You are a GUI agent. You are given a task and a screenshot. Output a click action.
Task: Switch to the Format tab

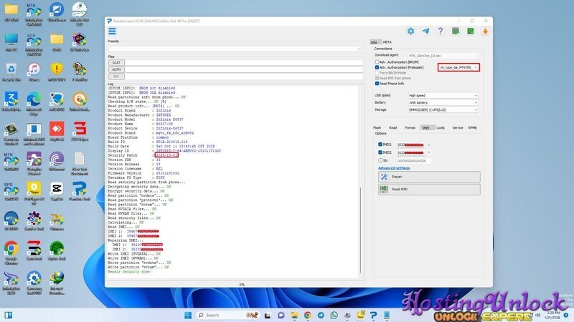click(x=410, y=127)
